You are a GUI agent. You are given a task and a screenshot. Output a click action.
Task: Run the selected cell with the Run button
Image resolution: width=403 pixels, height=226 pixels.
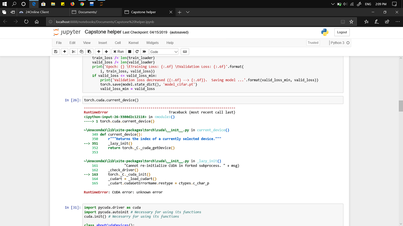point(119,52)
